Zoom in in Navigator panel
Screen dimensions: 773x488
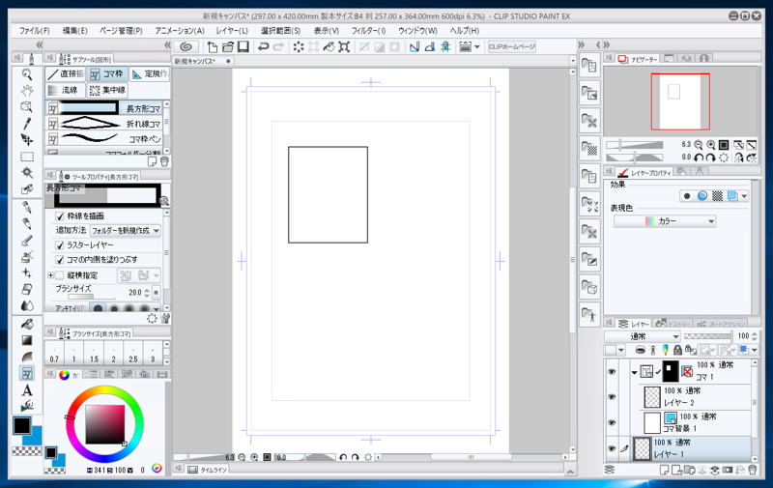tap(711, 145)
